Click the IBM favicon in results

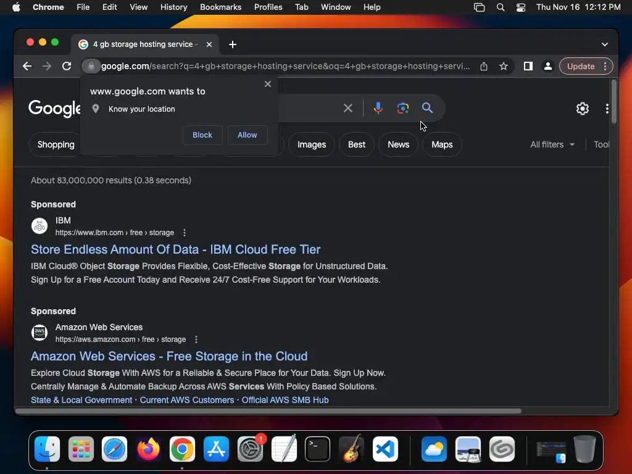tap(39, 226)
